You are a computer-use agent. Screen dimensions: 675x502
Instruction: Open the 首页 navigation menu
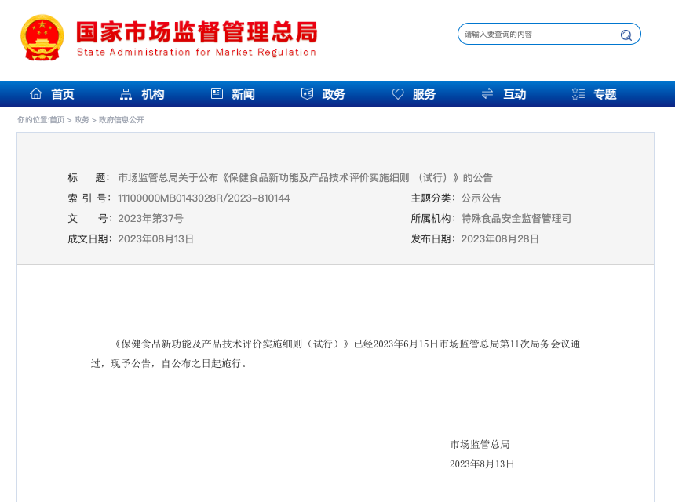[63, 94]
